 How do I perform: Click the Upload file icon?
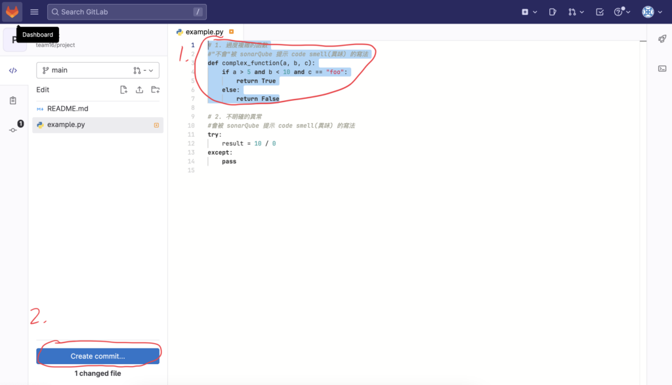click(139, 90)
